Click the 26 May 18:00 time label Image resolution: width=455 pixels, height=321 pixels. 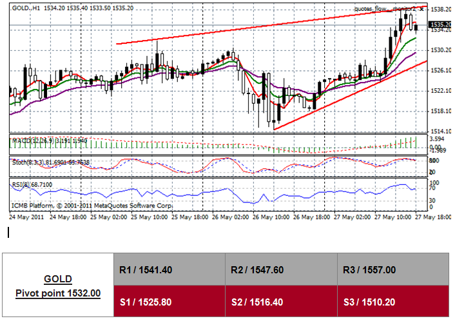pos(312,217)
